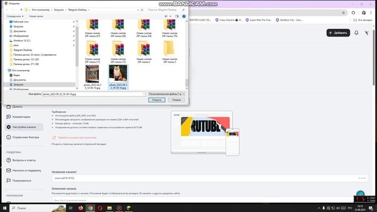Toggle the preview pane icon

click(177, 16)
